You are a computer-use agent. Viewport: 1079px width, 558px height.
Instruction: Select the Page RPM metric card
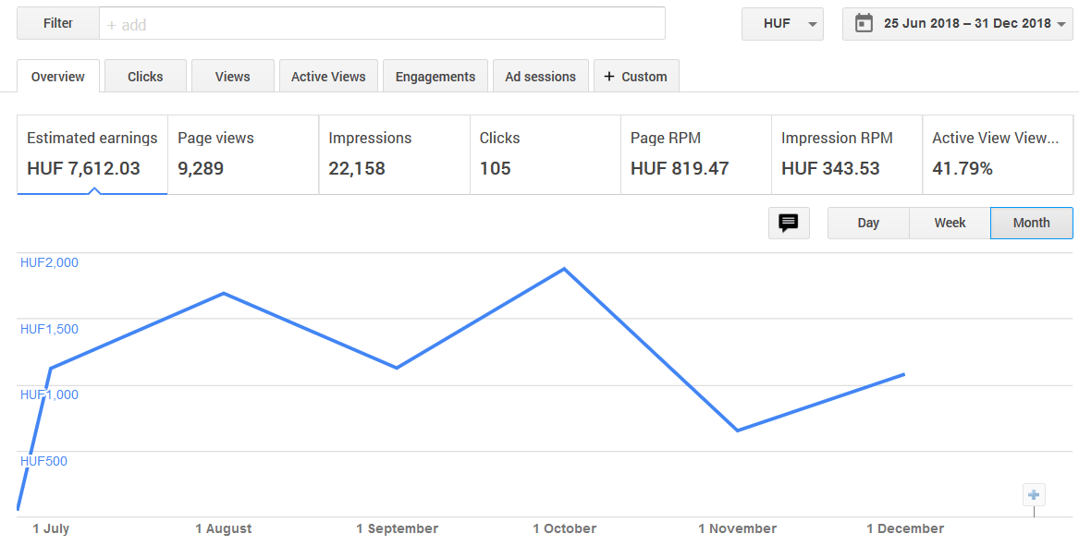(695, 154)
